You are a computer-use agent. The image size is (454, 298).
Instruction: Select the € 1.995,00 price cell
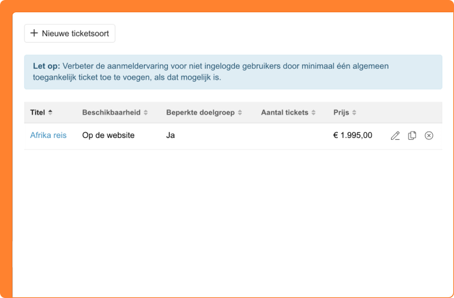(x=353, y=135)
